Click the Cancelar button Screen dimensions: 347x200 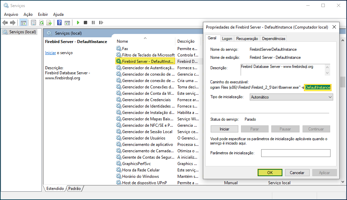click(297, 172)
